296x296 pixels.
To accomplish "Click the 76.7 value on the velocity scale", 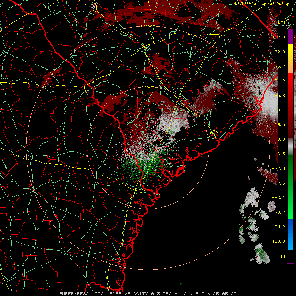I will click(280, 66).
